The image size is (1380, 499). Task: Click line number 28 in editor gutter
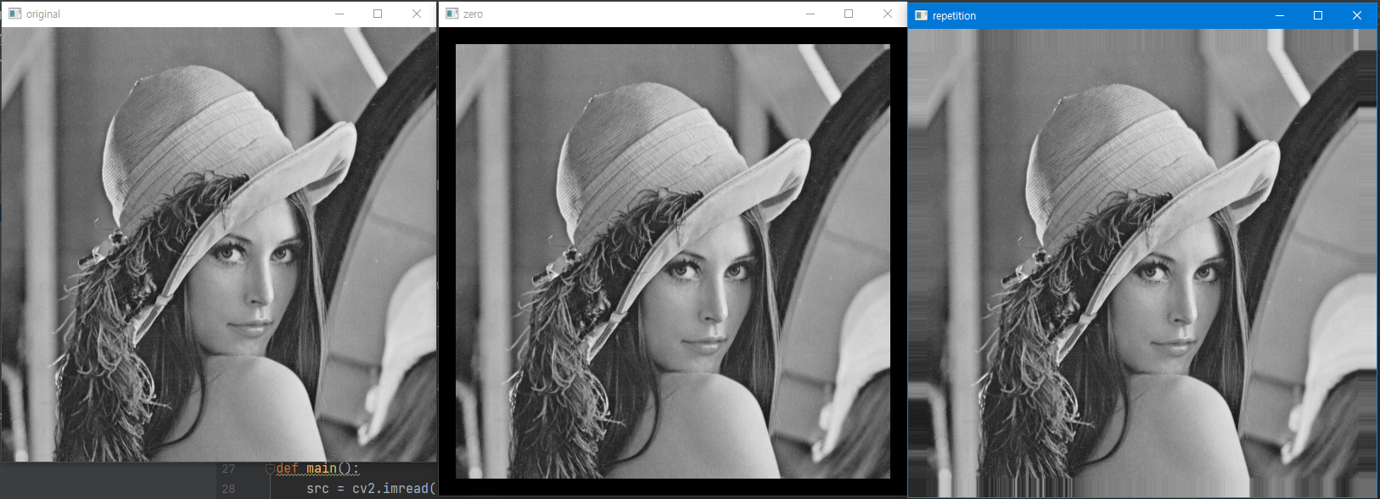(x=228, y=489)
